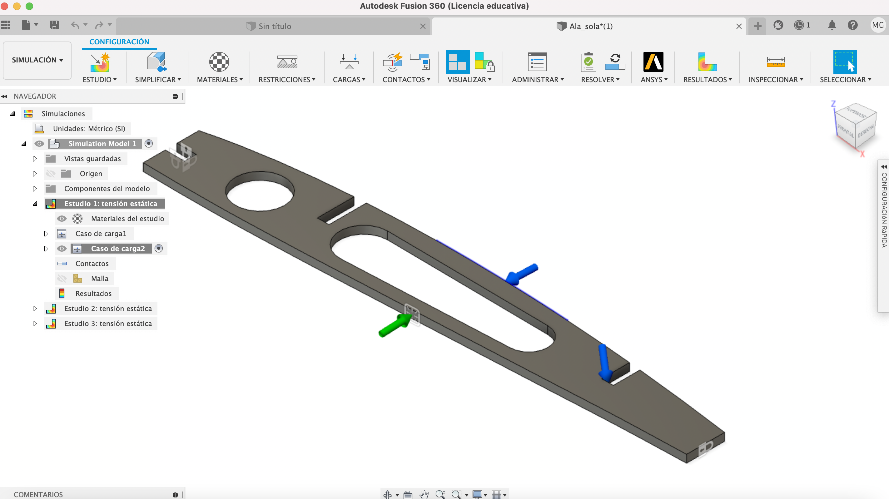Viewport: 889px width, 499px height.
Task: Click the blue display view icon
Action: 458,62
